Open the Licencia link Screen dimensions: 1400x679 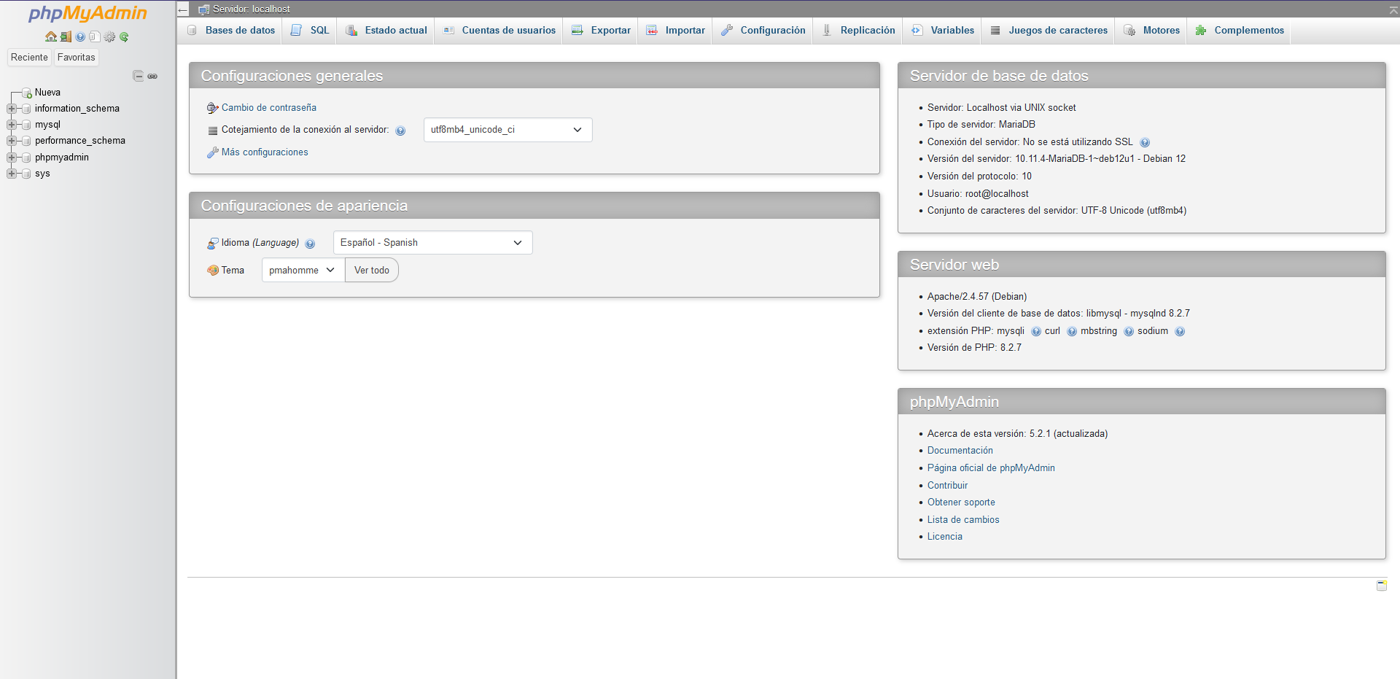[x=945, y=537]
